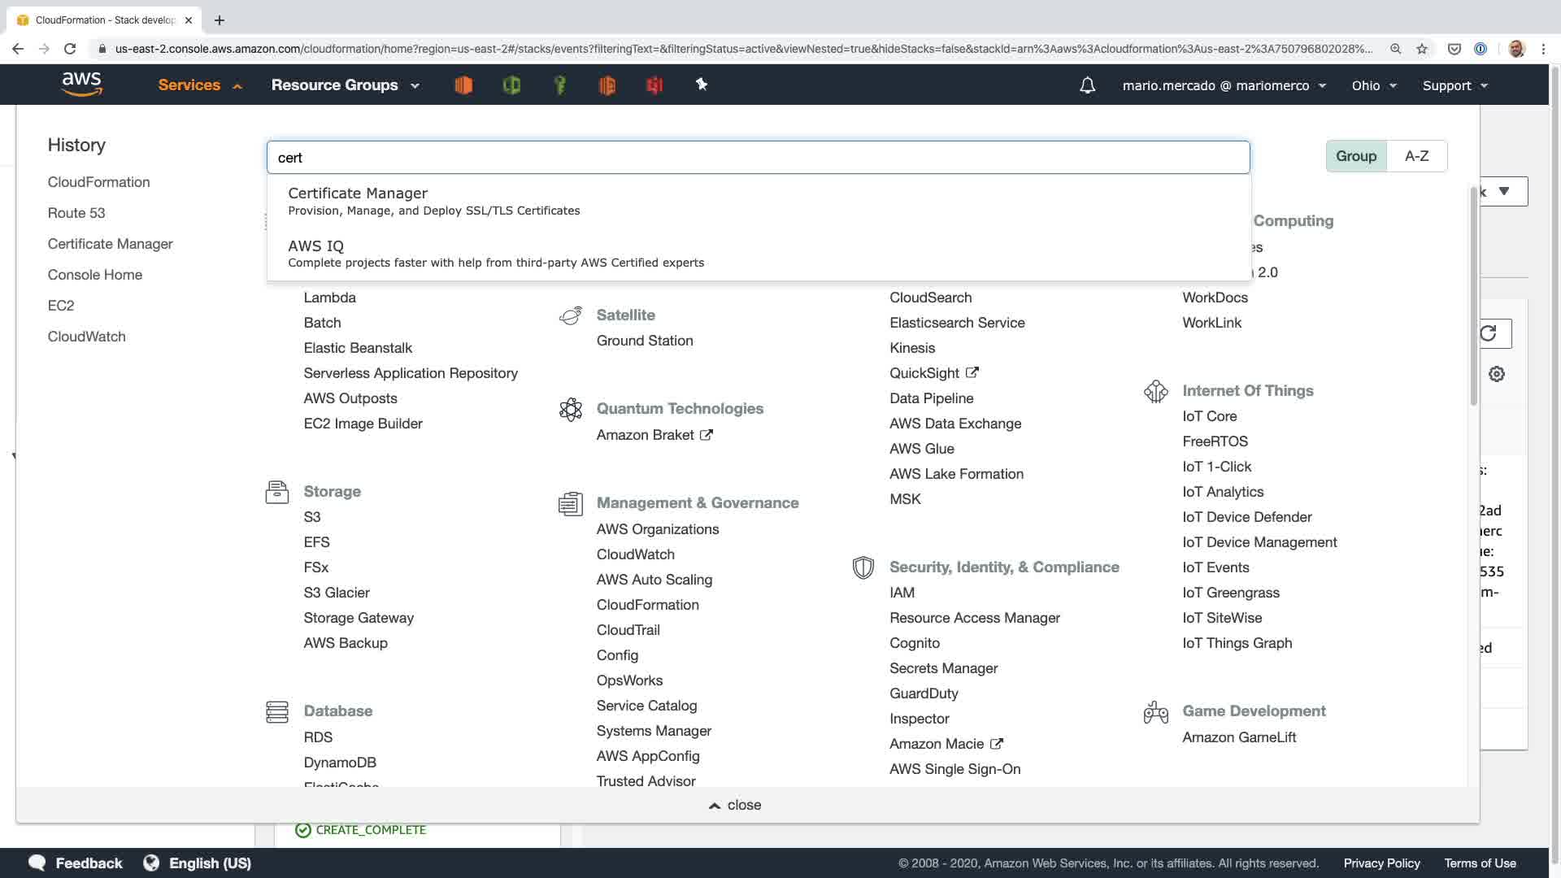Click the service search input field

[x=758, y=158]
